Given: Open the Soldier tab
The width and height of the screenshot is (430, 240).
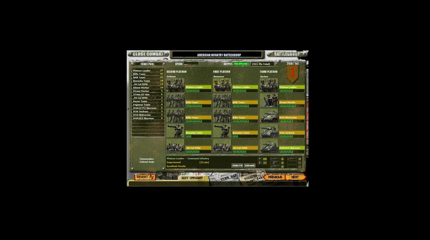Looking at the screenshot, I should 251,177.
